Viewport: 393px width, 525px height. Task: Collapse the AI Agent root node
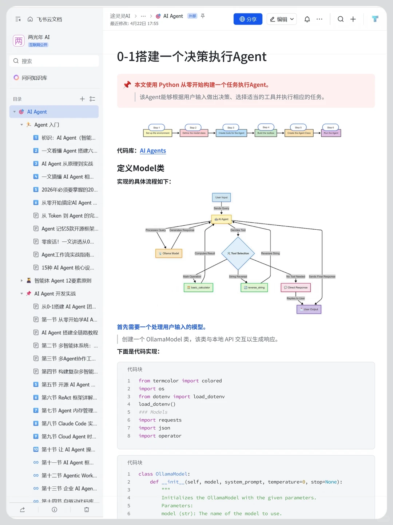[15, 112]
